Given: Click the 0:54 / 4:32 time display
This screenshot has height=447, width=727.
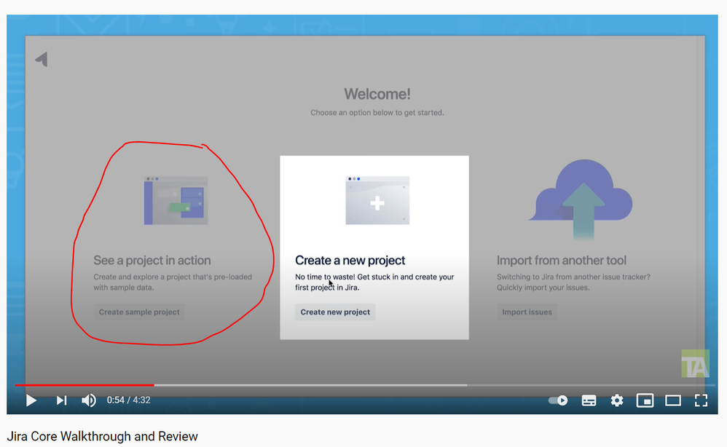Looking at the screenshot, I should [128, 400].
